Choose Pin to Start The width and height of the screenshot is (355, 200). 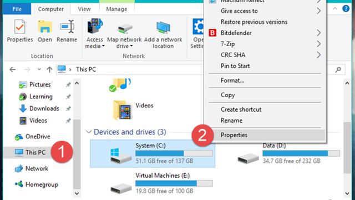tap(265, 66)
